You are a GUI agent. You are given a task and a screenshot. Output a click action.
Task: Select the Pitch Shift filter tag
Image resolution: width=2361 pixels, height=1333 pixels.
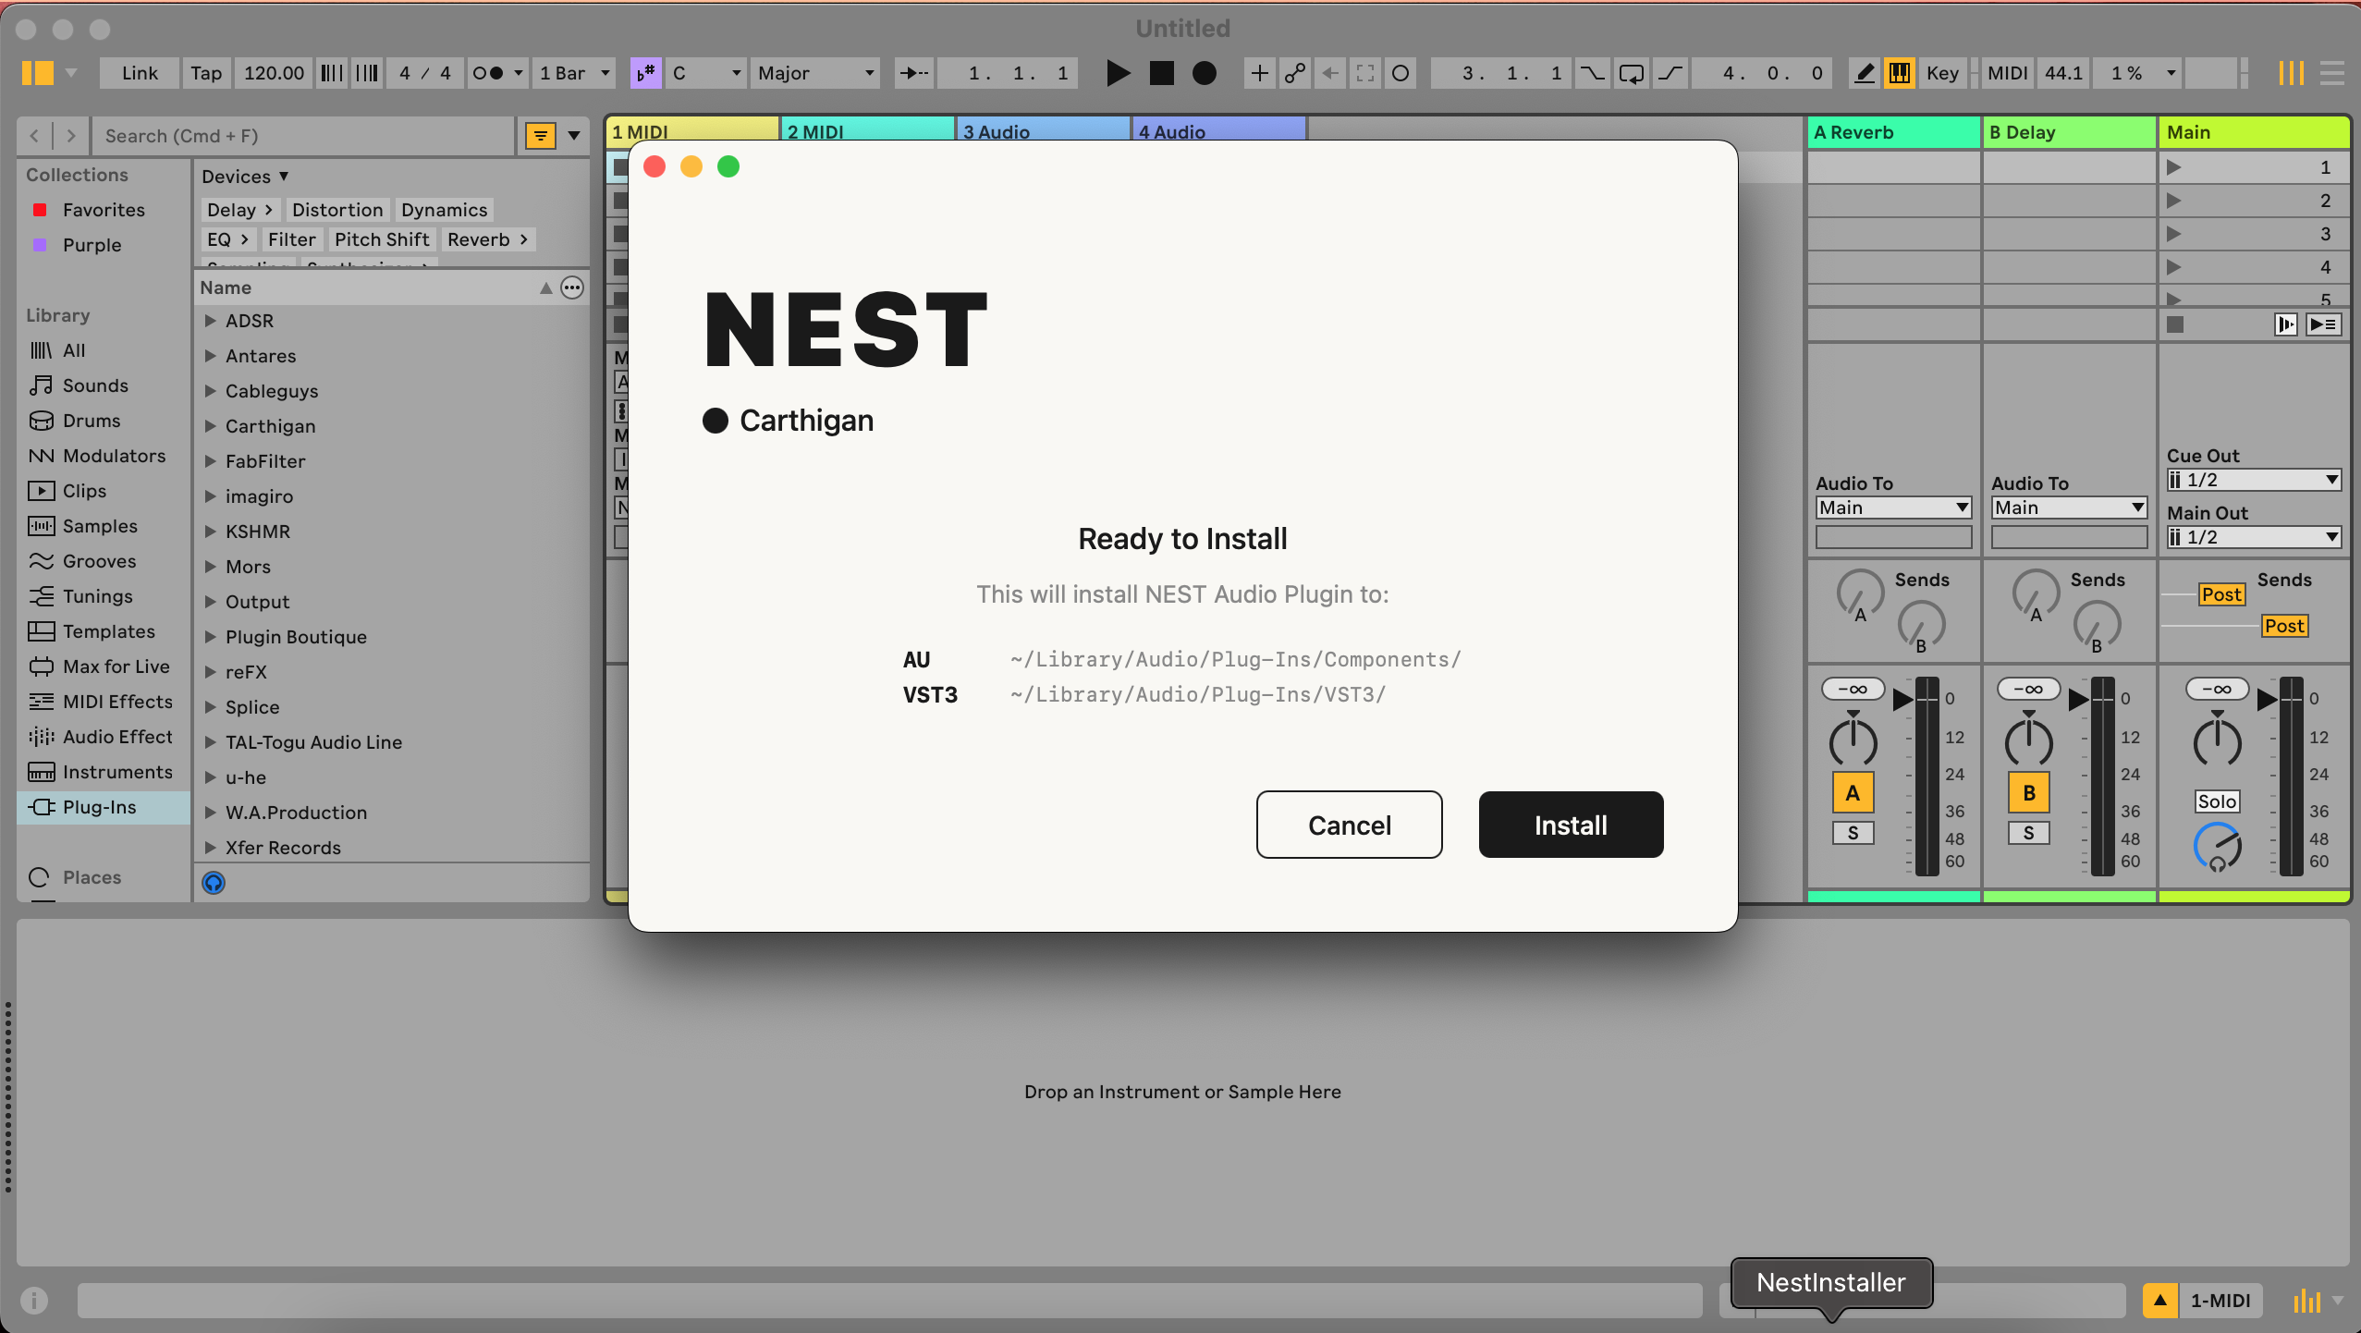pyautogui.click(x=382, y=239)
